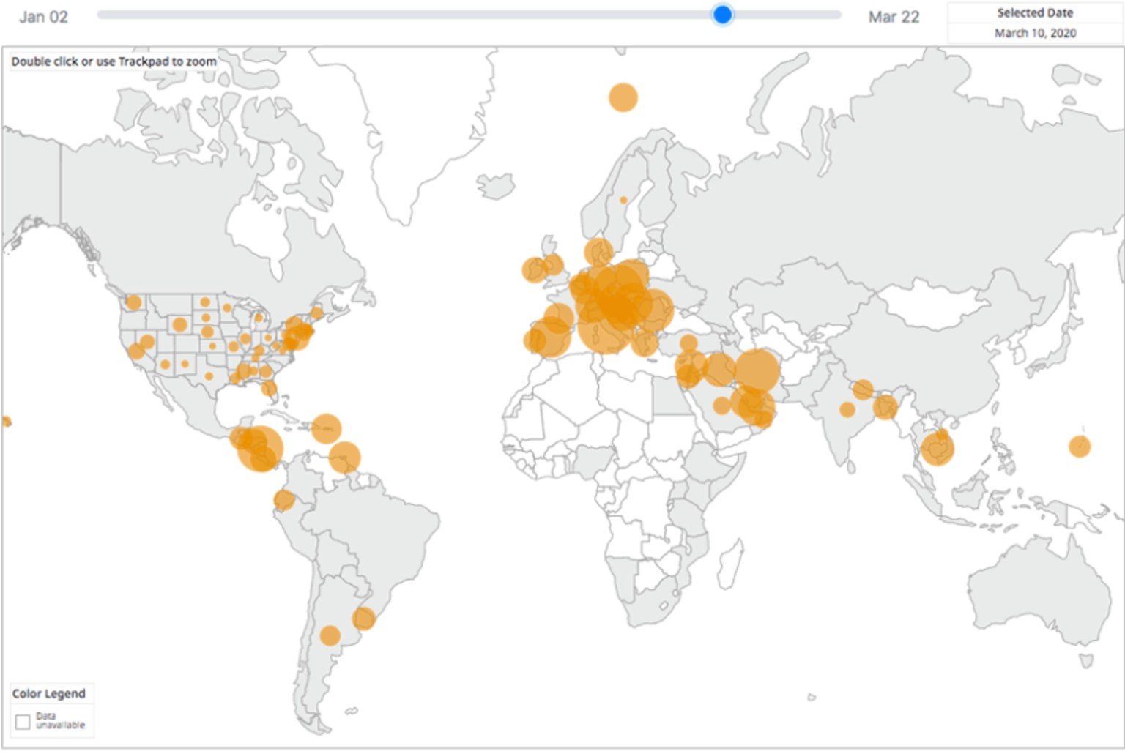The width and height of the screenshot is (1125, 754).
Task: Click the blue date slider handle
Action: pyautogui.click(x=721, y=14)
